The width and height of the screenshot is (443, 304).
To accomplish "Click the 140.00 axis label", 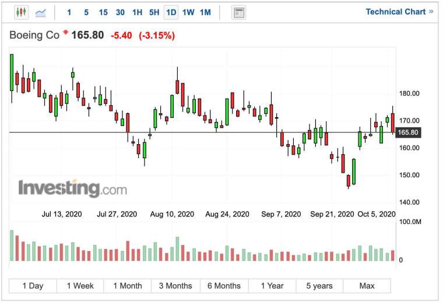I will coord(409,202).
